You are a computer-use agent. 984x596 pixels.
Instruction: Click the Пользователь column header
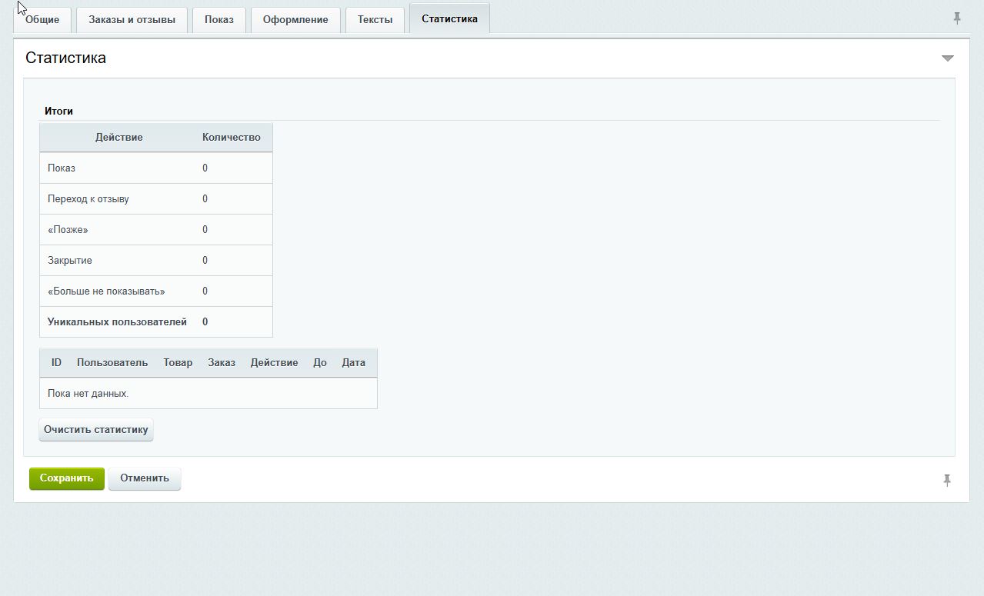point(112,362)
